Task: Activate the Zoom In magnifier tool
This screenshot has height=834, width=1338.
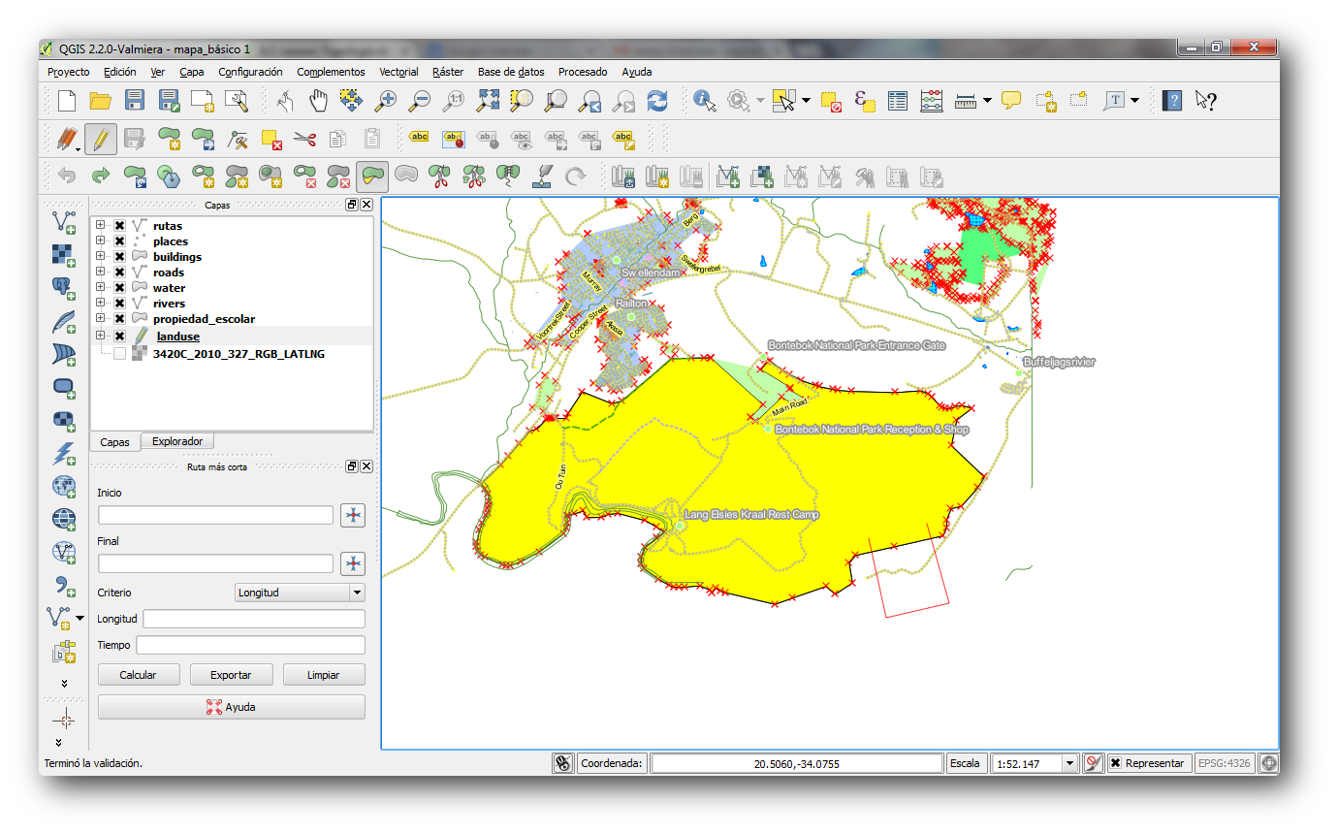Action: tap(386, 100)
